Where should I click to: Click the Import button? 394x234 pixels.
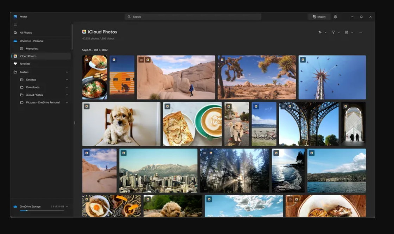pyautogui.click(x=319, y=17)
